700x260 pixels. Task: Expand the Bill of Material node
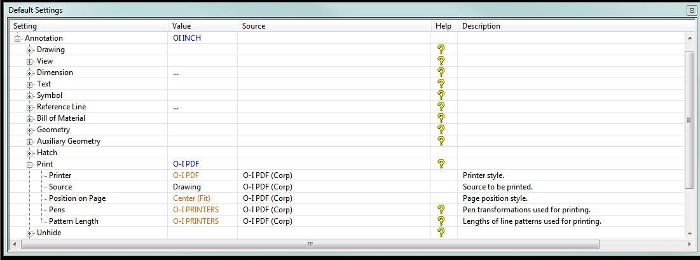tap(29, 119)
